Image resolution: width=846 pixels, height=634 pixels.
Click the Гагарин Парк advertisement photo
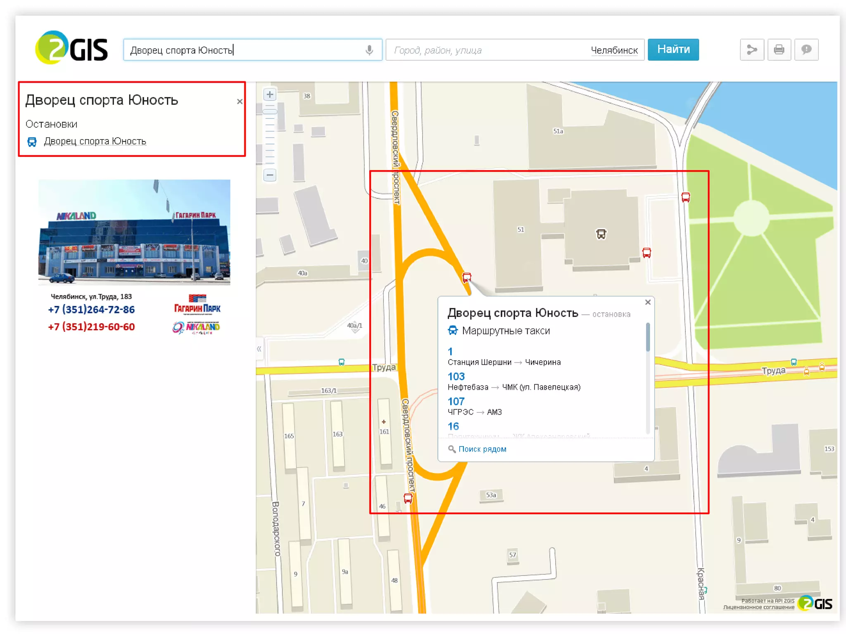click(x=134, y=232)
